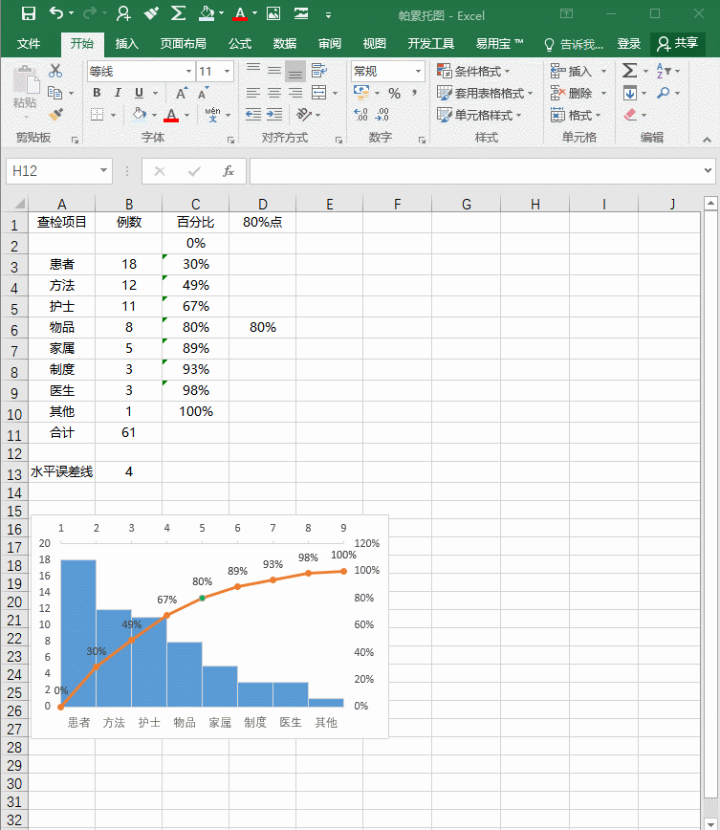Expand the 条件格式 dropdown
Viewport: 720px width, 830px height.
(473, 71)
